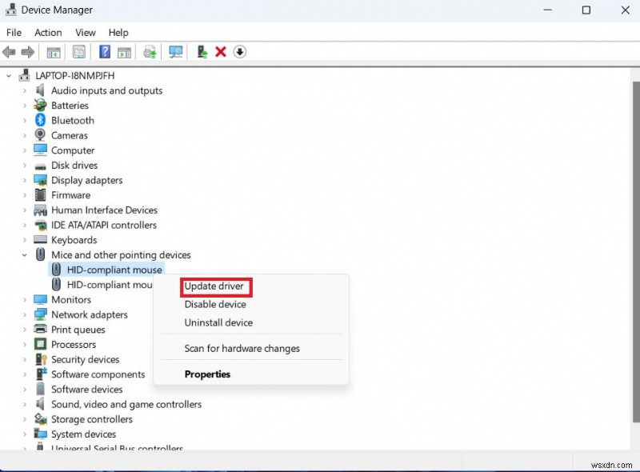The height and width of the screenshot is (472, 640).
Task: Select the Firmware label
Action: pyautogui.click(x=70, y=195)
